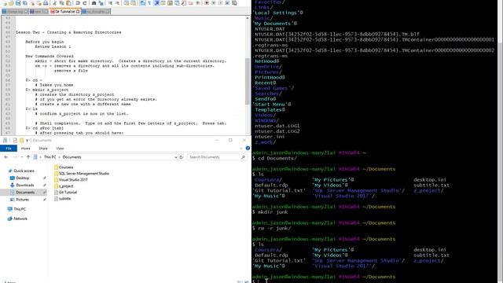The height and width of the screenshot is (283, 503).
Task: Toggle the Word Wrap icon in Notepad++
Action: click(x=142, y=3)
